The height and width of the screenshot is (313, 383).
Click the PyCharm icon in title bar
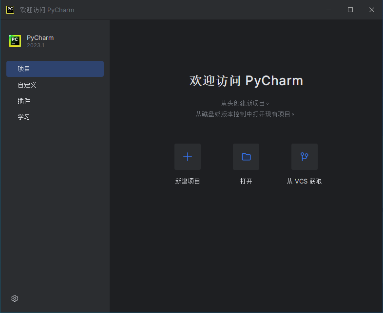click(x=10, y=10)
